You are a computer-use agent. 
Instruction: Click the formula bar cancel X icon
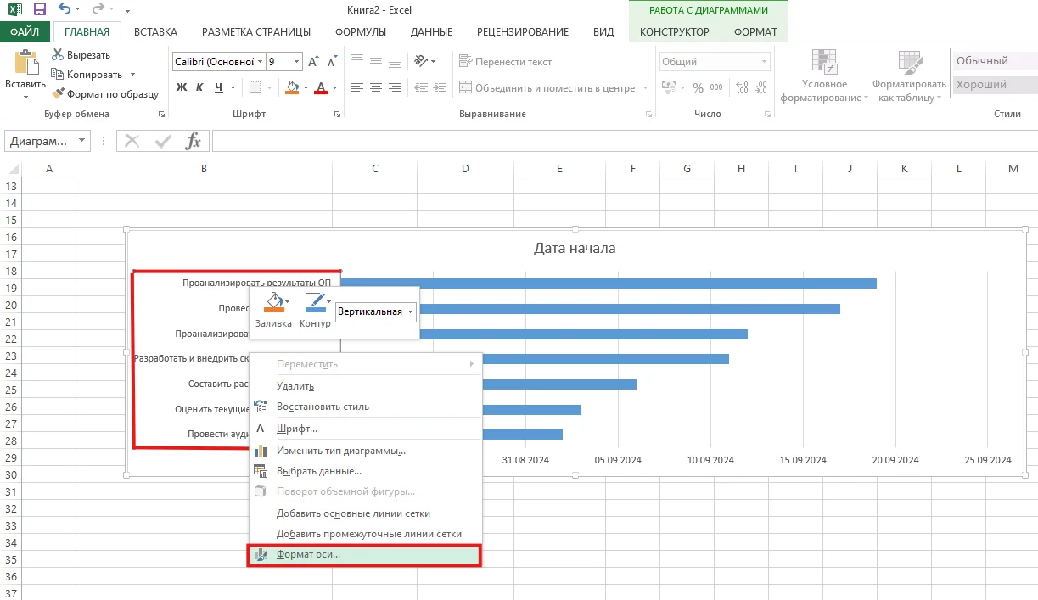coord(132,141)
